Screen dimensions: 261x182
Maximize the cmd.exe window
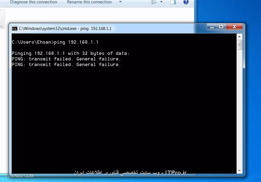tap(221, 27)
